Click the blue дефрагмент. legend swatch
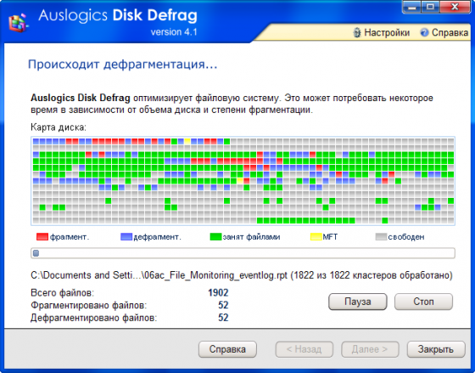 [x=126, y=237]
